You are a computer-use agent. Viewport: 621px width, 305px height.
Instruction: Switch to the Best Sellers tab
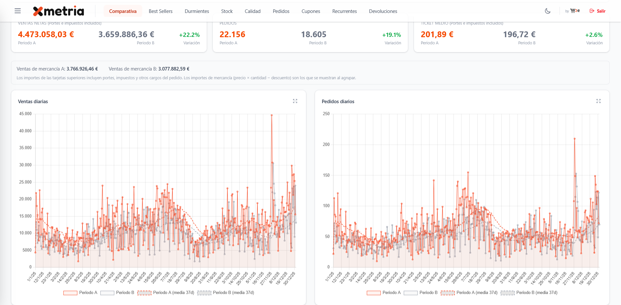(x=160, y=11)
